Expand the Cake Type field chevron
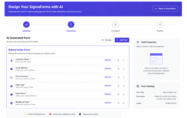Viewport: 187px width, 118px height. (123, 86)
